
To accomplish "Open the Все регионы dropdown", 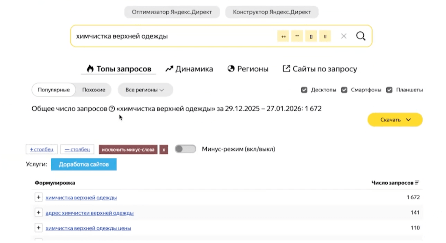I will pos(145,90).
